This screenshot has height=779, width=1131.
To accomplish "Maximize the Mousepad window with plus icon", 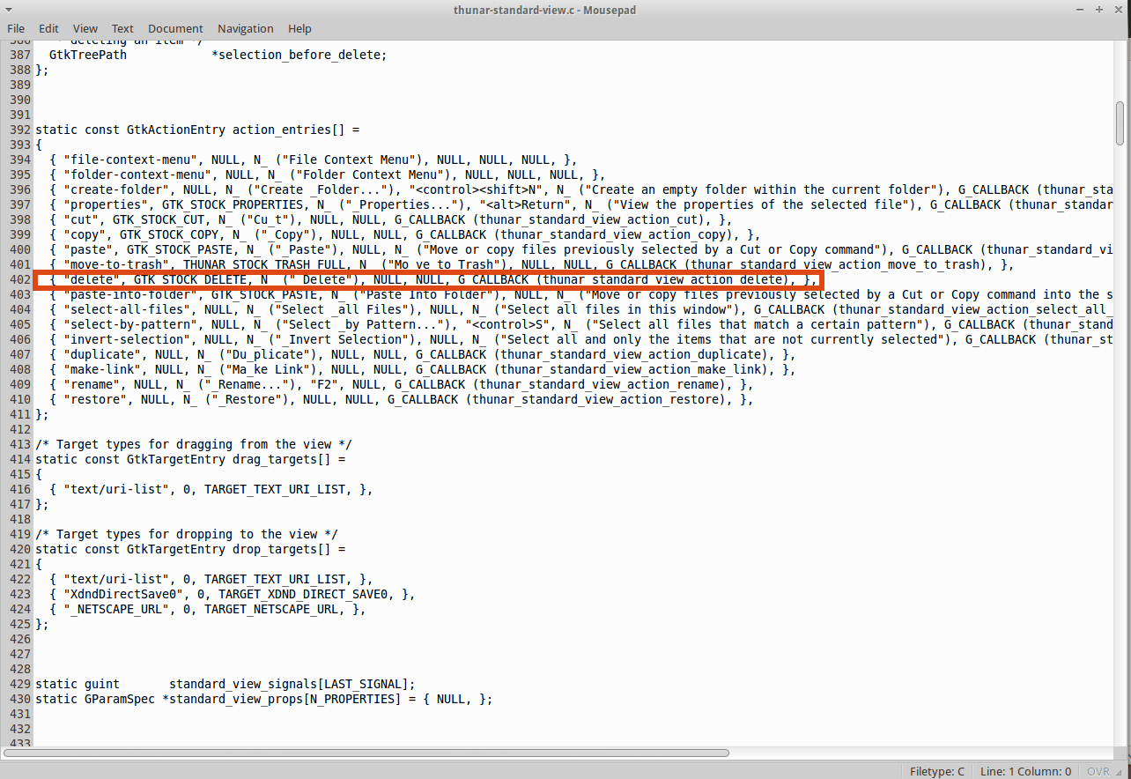I will click(x=1099, y=10).
